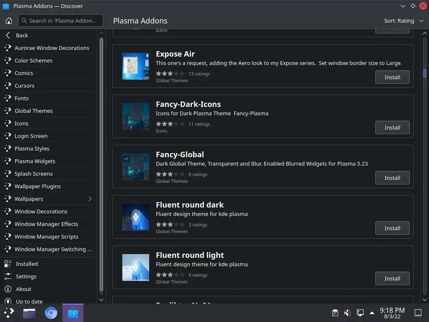Click the '13 ratings' text
Screen dimensions: 429x322
coord(199,74)
